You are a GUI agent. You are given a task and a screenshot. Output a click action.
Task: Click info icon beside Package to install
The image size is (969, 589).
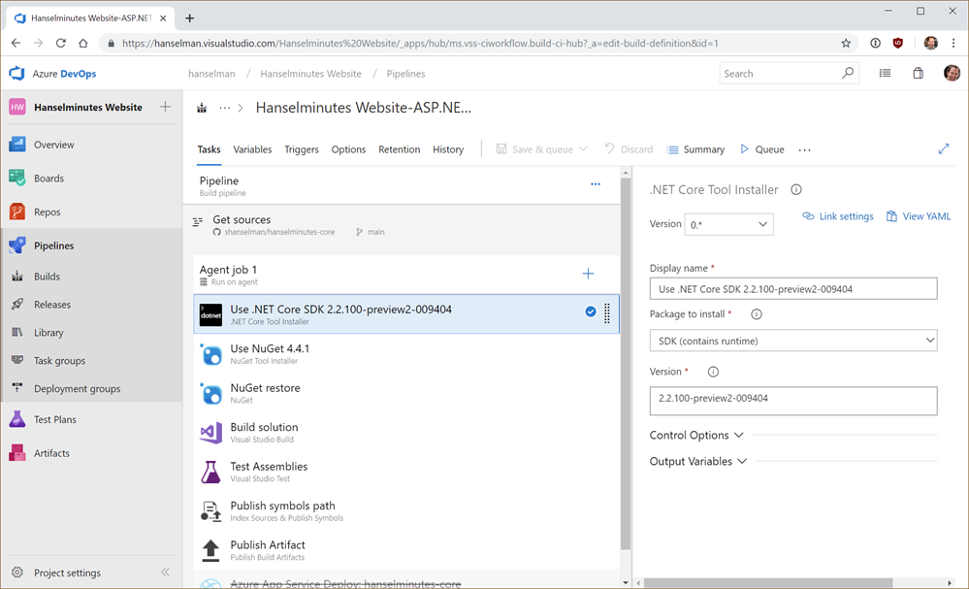[x=756, y=314]
